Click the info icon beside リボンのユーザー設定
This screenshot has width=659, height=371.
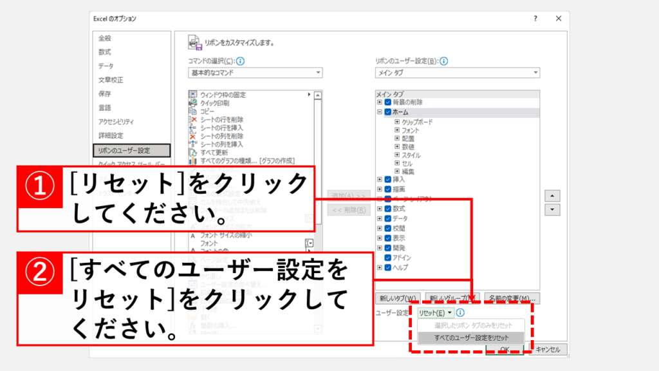(444, 61)
